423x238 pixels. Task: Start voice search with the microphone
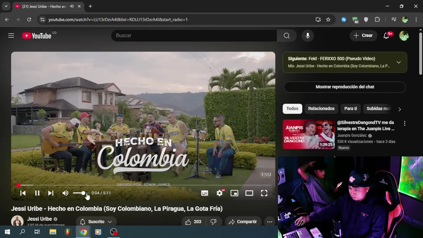coord(308,35)
